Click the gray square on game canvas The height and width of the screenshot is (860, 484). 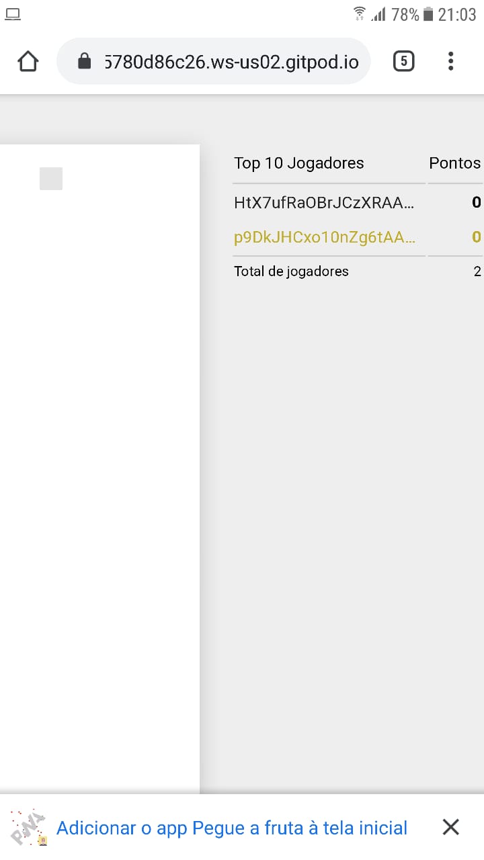[51, 179]
